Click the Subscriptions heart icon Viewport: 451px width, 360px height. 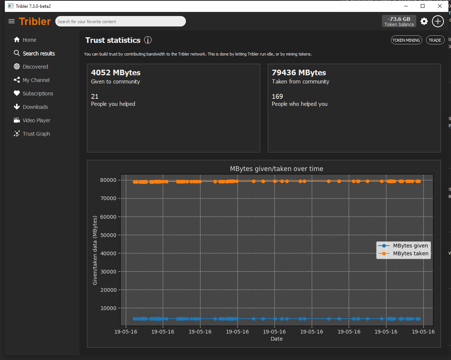pyautogui.click(x=16, y=94)
